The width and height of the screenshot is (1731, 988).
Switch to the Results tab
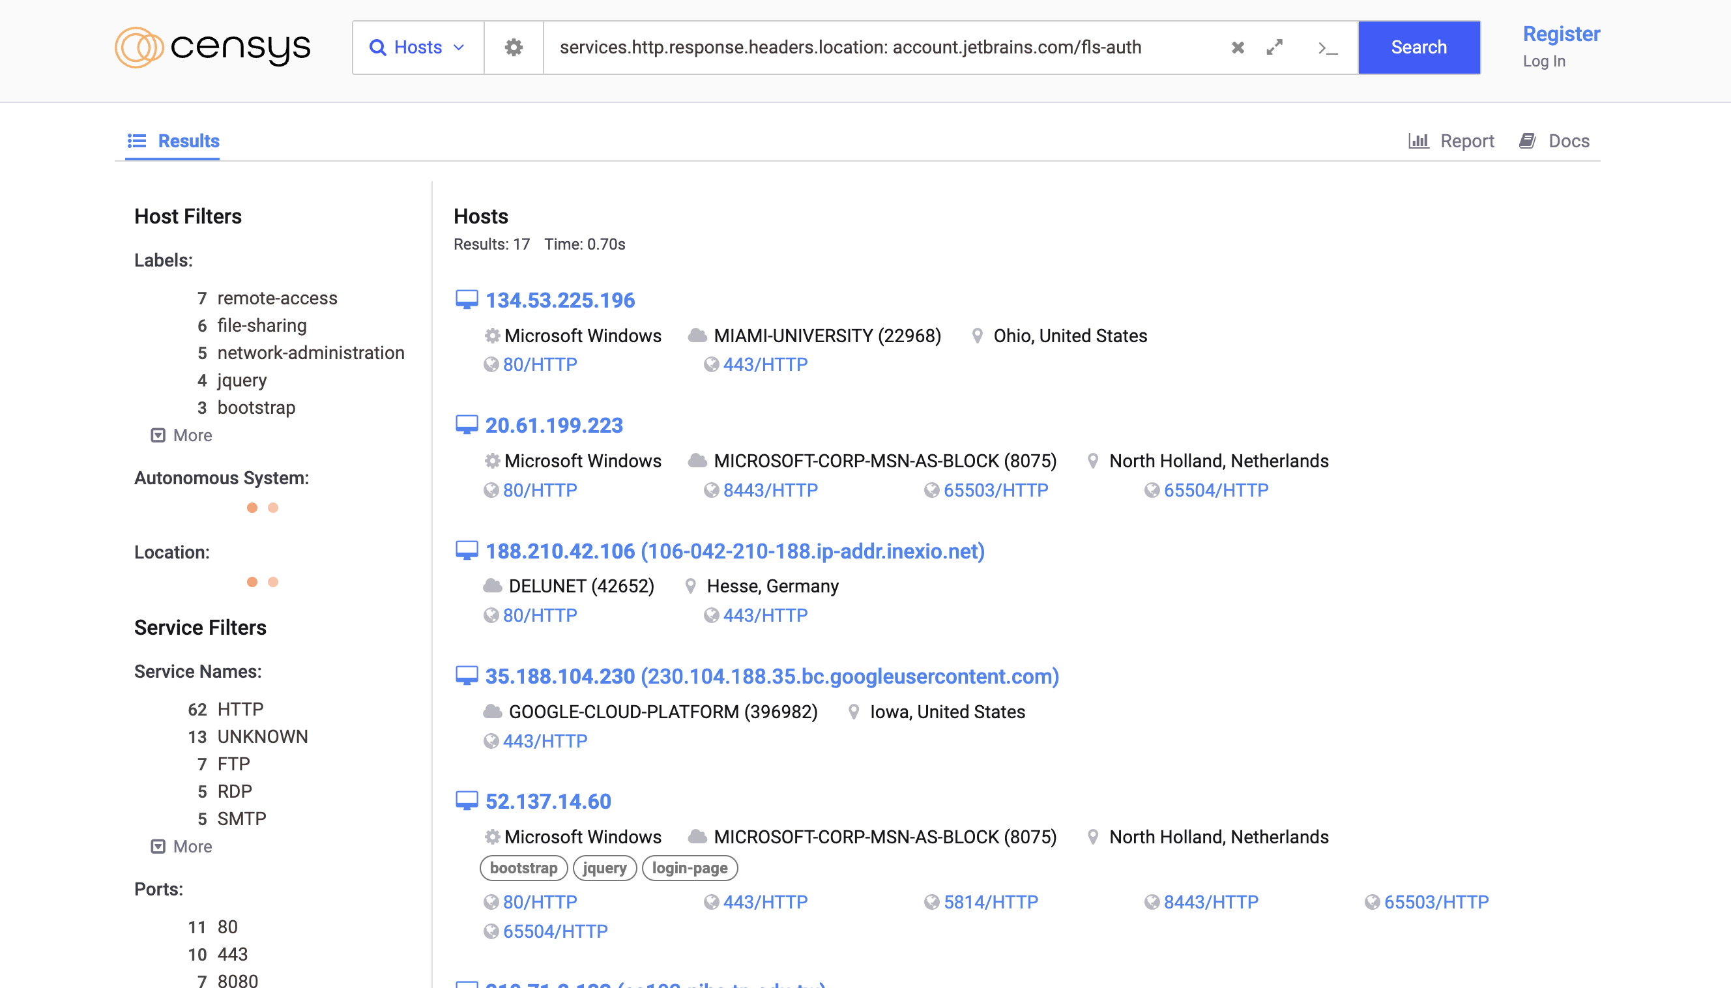pyautogui.click(x=173, y=141)
